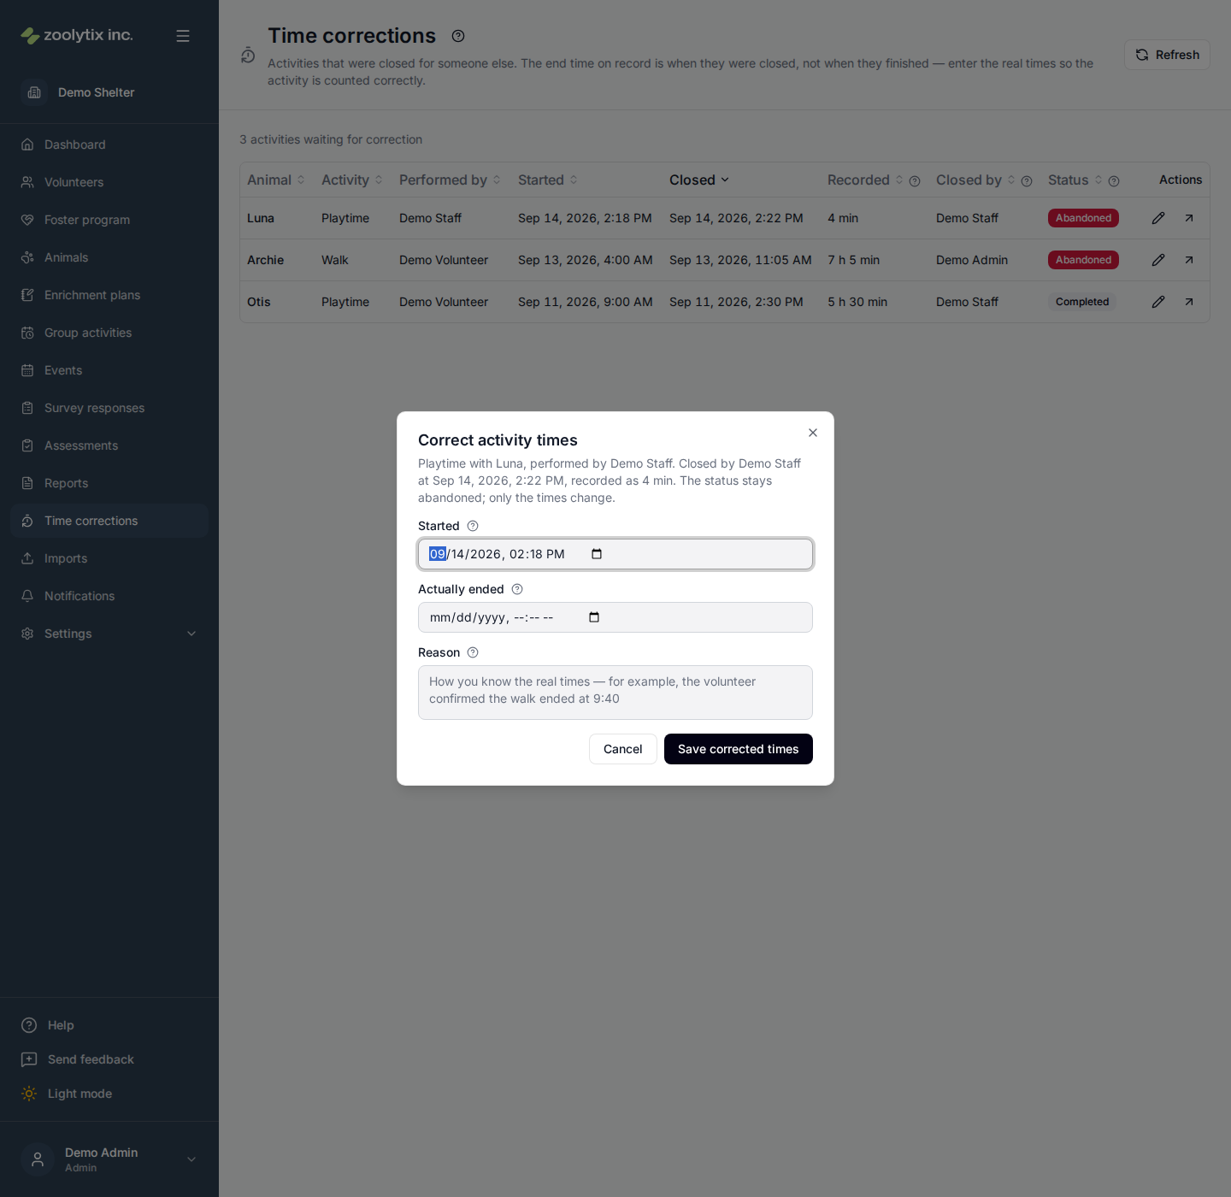Image resolution: width=1231 pixels, height=1197 pixels.
Task: Click the Demo Admin avatar icon
Action: (x=38, y=1159)
